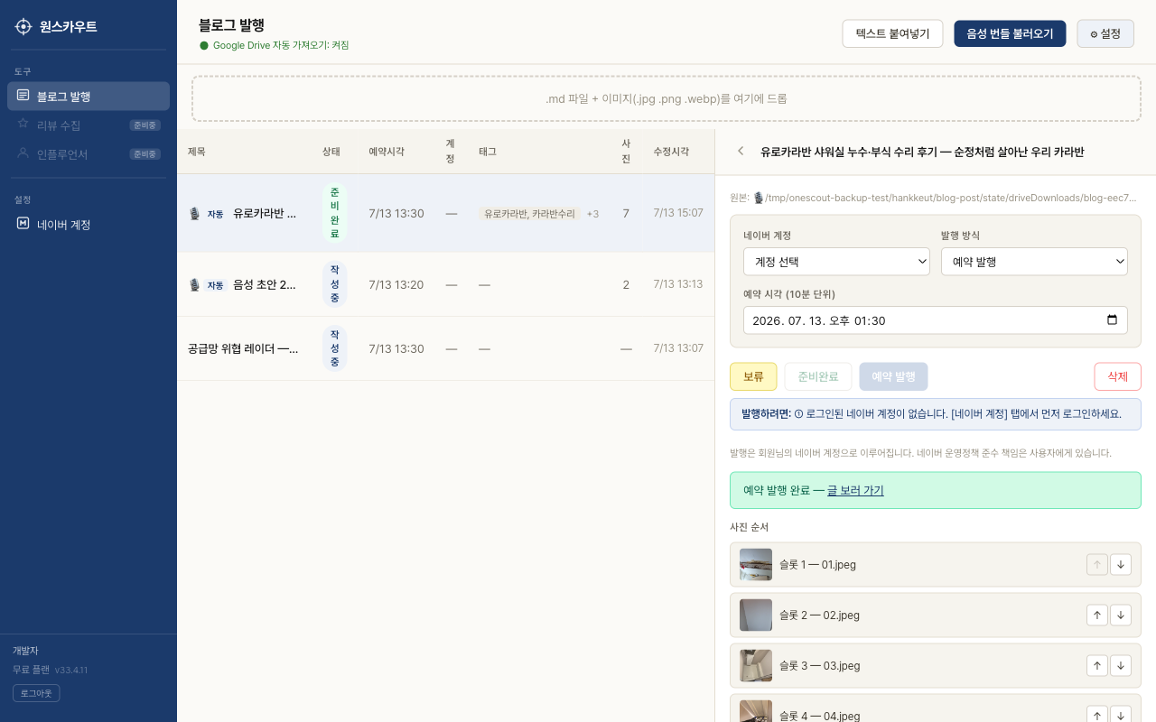
Task: Open the 계정 선택 dropdown
Action: [x=836, y=262]
